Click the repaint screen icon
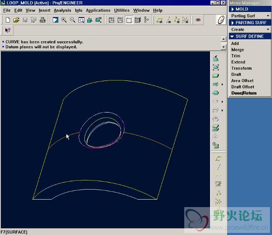272x235 pixels. tap(55, 20)
